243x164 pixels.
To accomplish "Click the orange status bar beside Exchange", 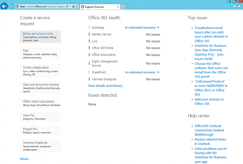I will pyautogui.click(x=89, y=27).
